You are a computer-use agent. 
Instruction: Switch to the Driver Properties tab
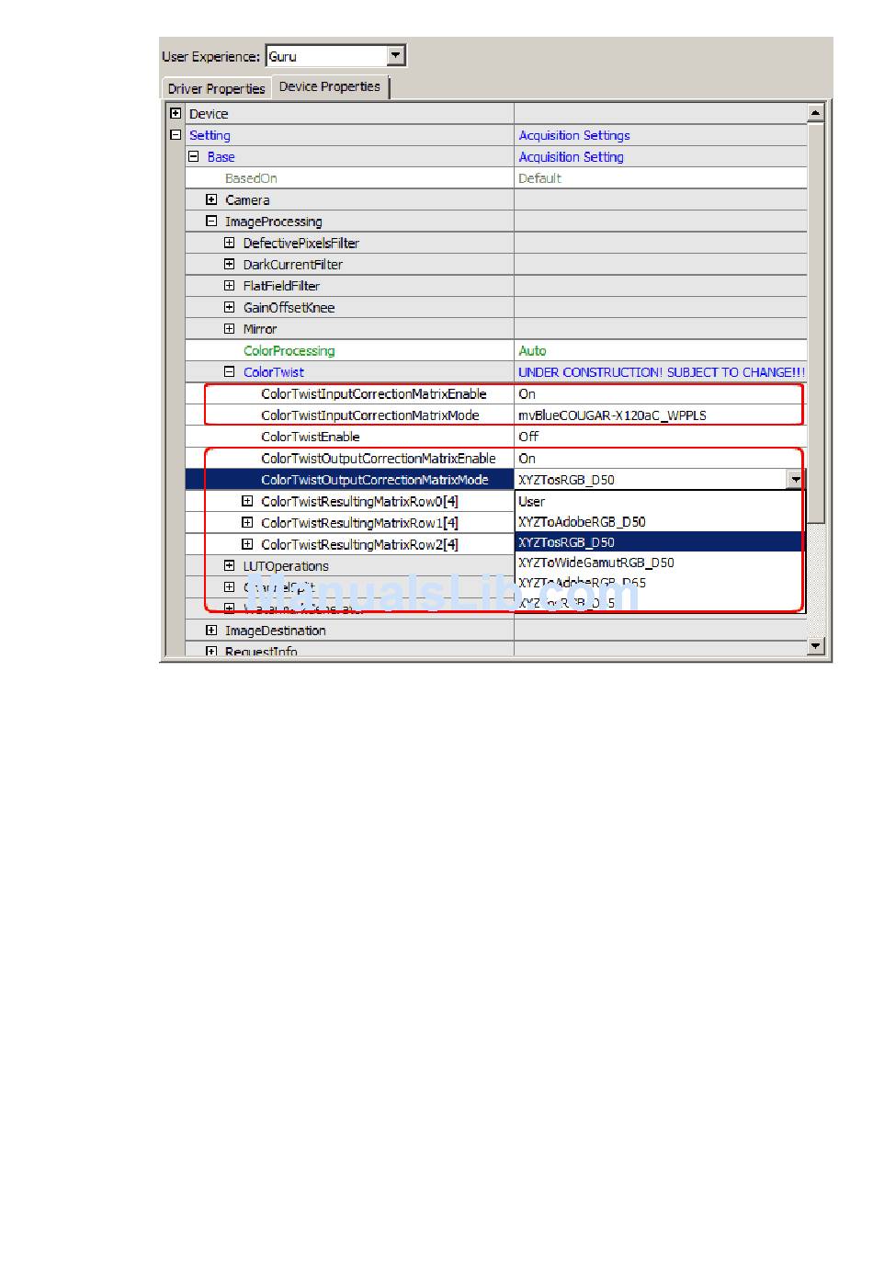(216, 88)
